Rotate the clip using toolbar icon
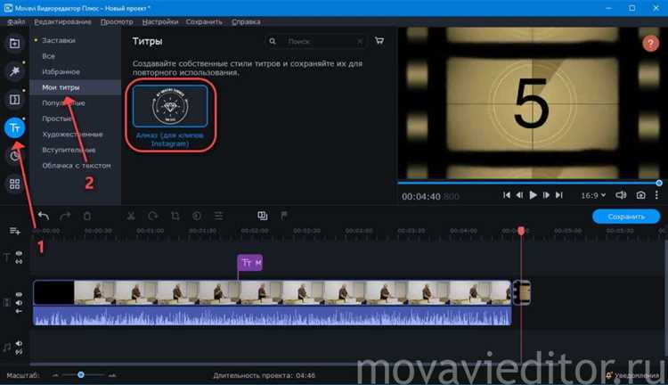 tap(153, 217)
